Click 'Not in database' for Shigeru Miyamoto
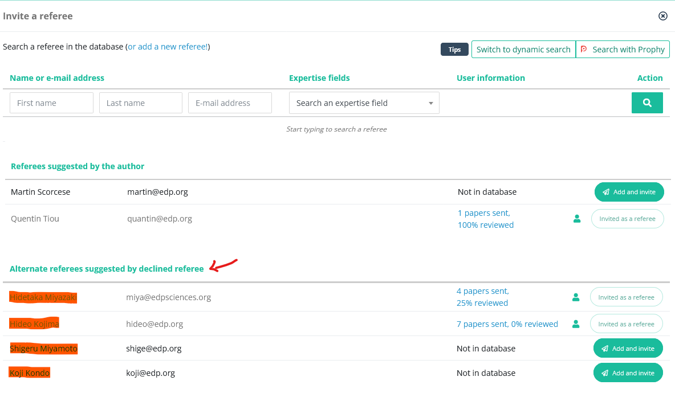Viewport: 675px width, 393px height. pyautogui.click(x=486, y=348)
